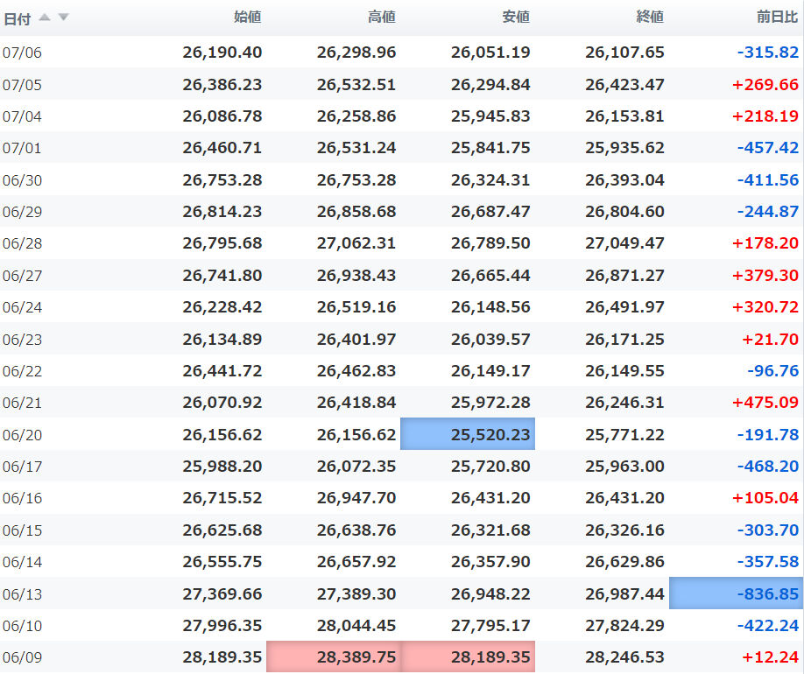This screenshot has height=674, width=804.
Task: Click the 安値 column header
Action: (x=516, y=17)
